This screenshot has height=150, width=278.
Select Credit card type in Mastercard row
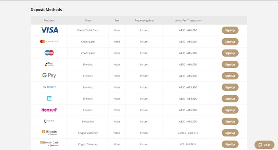coord(88,42)
